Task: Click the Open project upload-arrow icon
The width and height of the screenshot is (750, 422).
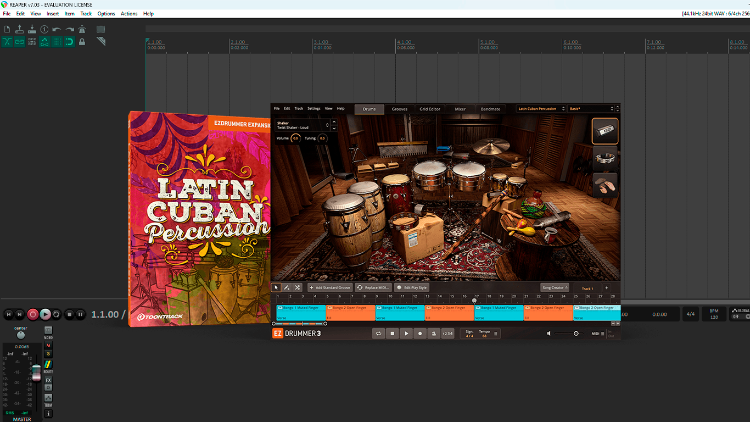Action: tap(20, 29)
